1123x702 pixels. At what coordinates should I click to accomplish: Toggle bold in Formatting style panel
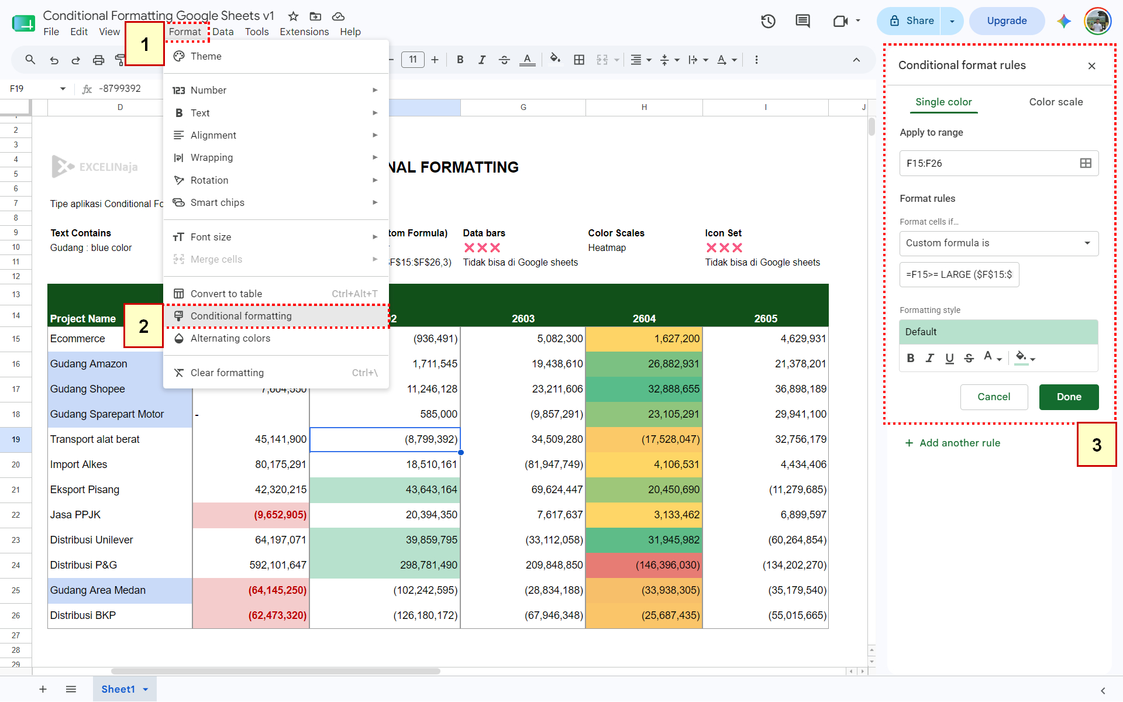[911, 358]
